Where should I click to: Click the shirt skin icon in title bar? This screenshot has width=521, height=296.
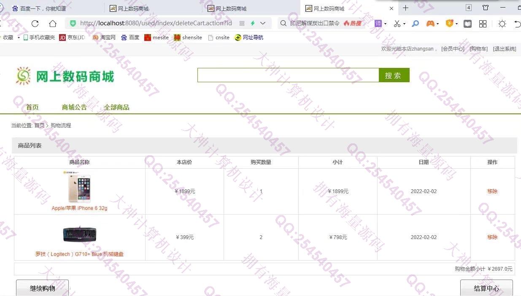[x=486, y=8]
